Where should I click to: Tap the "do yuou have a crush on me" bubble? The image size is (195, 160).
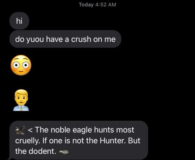point(65,39)
